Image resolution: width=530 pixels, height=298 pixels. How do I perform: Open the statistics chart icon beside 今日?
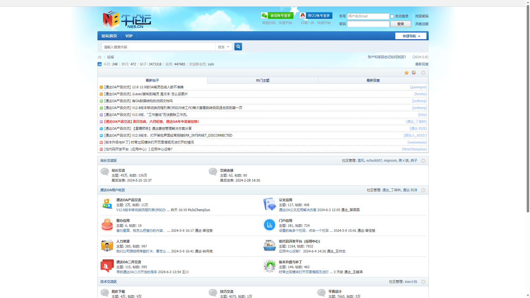pos(99,64)
